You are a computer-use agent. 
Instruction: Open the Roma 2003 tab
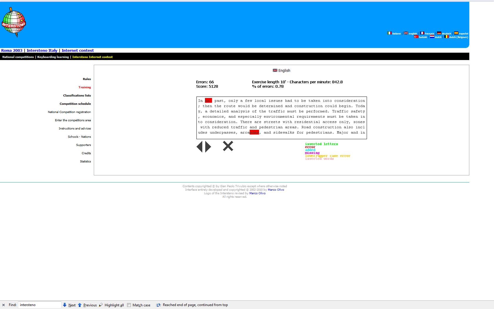click(x=12, y=50)
